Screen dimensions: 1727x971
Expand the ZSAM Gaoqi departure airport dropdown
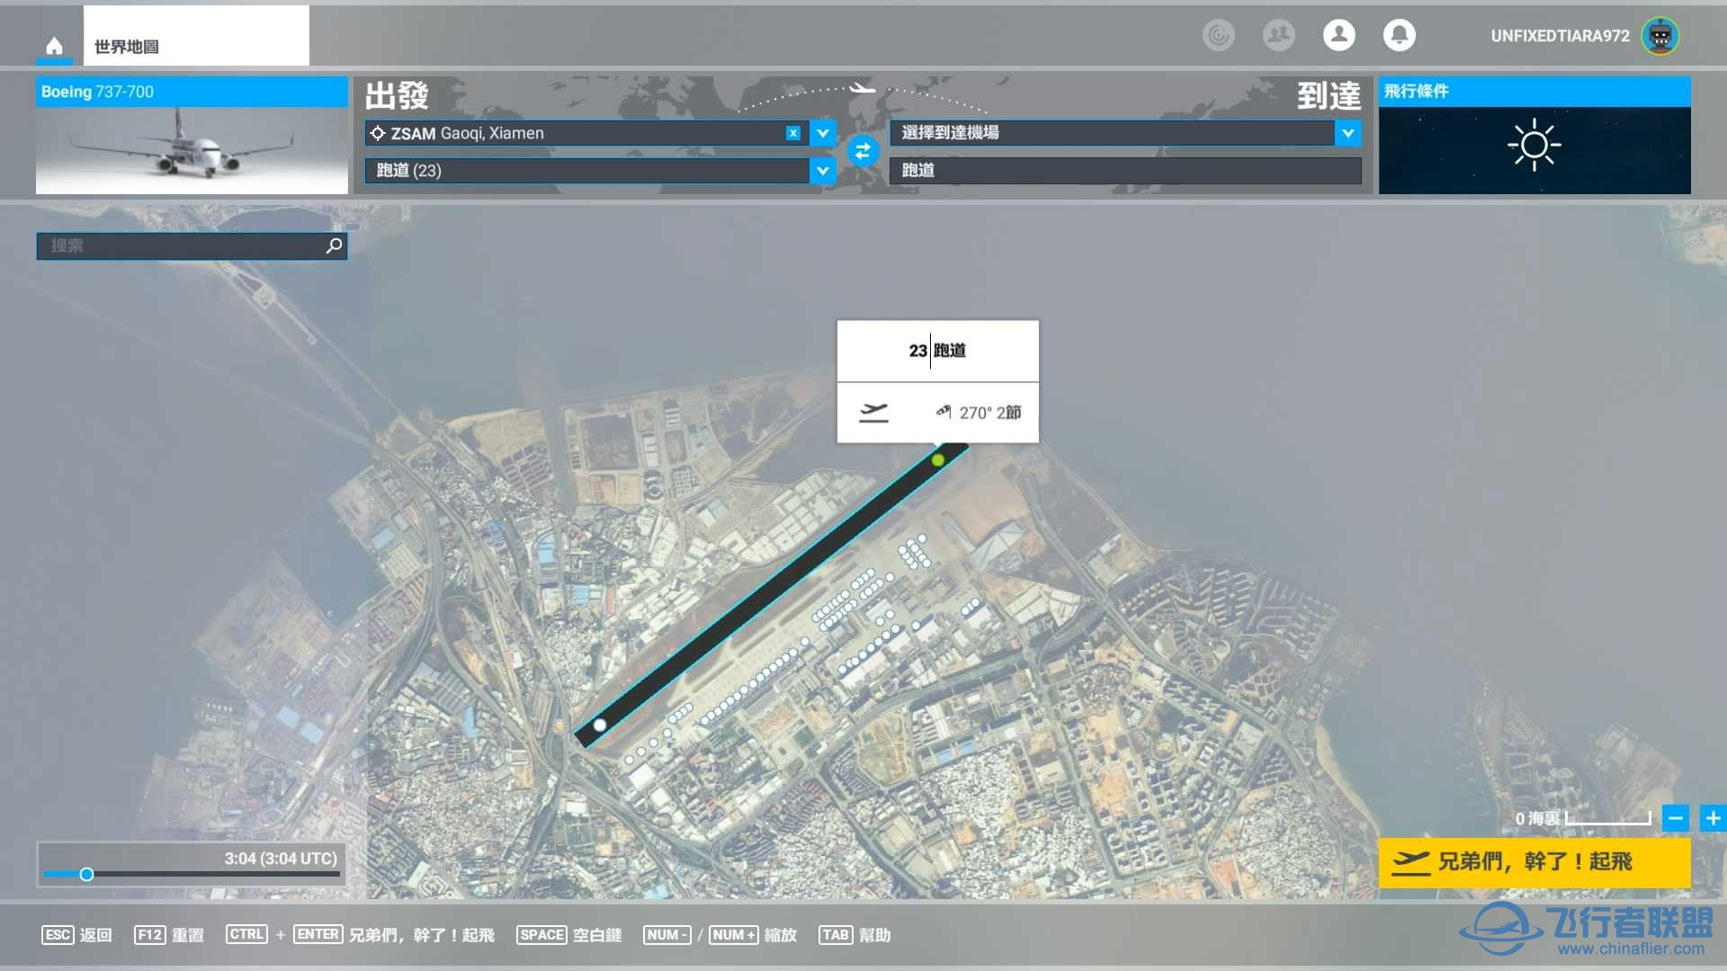coord(823,133)
